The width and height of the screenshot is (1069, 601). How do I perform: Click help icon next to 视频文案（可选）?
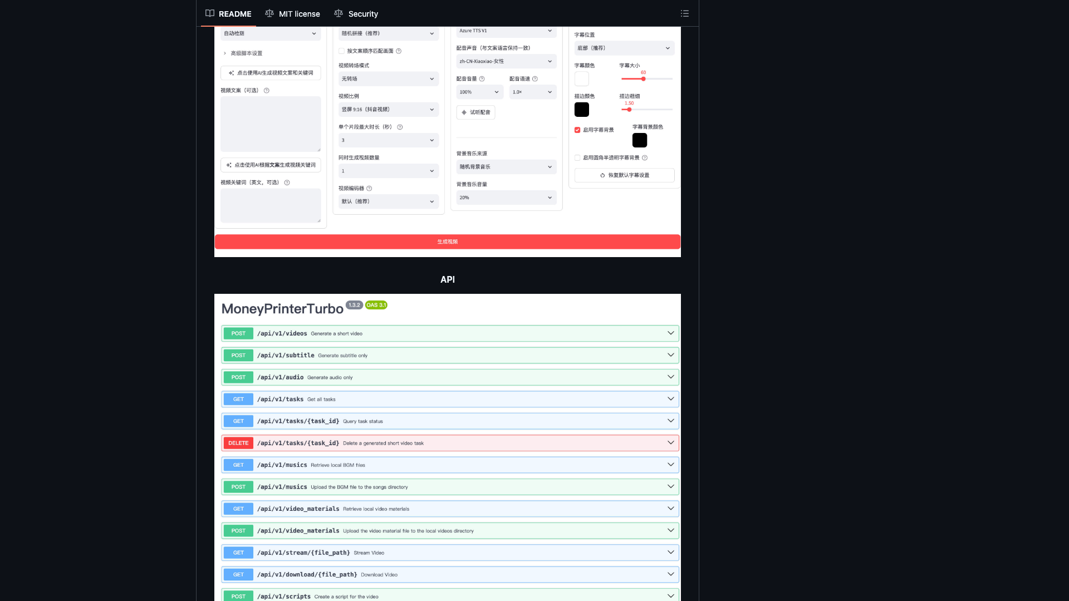(x=267, y=91)
